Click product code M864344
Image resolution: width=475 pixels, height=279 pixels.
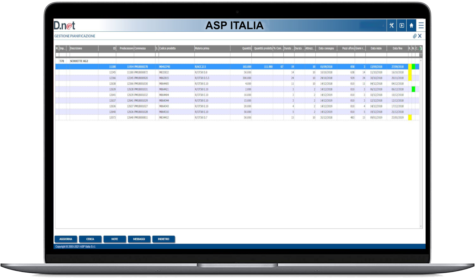click(x=164, y=101)
